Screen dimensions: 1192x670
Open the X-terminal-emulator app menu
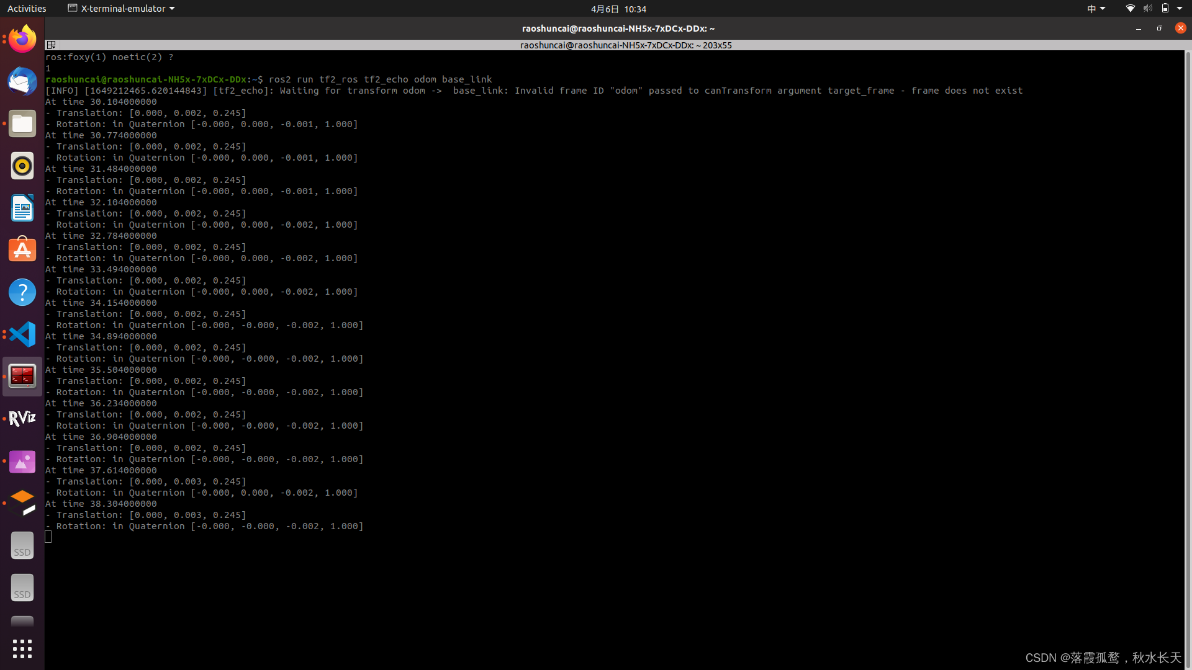click(x=121, y=9)
